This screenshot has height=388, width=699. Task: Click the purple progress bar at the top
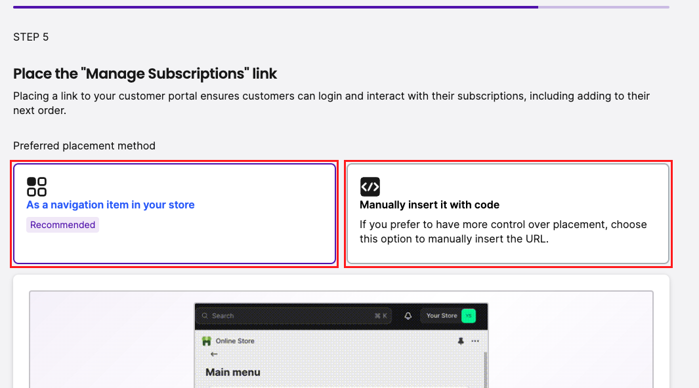pos(276,6)
